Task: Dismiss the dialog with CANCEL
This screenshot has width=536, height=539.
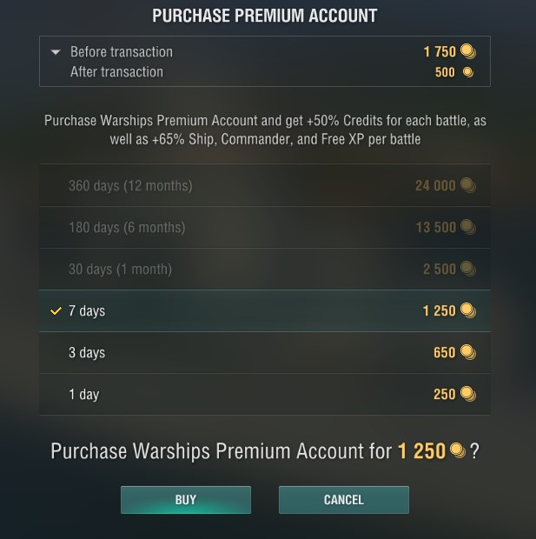Action: (x=344, y=500)
